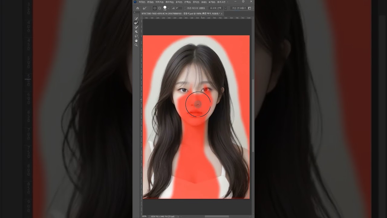
Task: Open the 이미지(I) menu
Action: 159,2
